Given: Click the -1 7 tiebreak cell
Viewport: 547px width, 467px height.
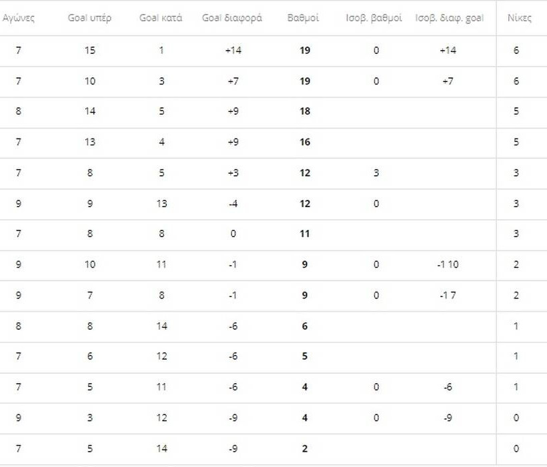Looking at the screenshot, I should tap(448, 295).
